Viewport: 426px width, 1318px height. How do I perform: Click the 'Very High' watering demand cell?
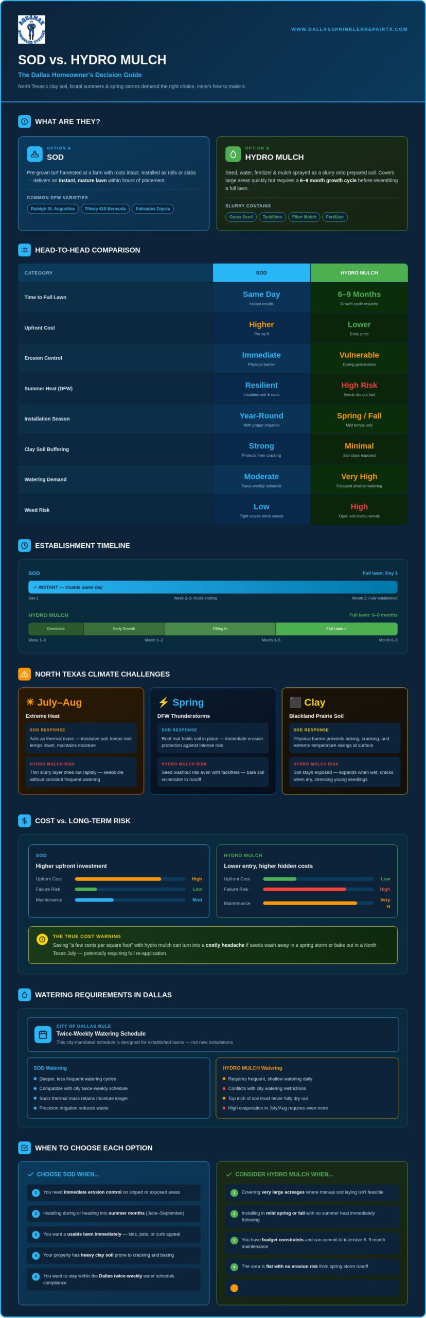tap(359, 479)
